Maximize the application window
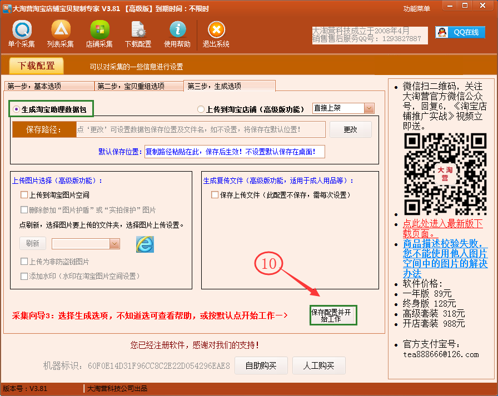 (465, 6)
